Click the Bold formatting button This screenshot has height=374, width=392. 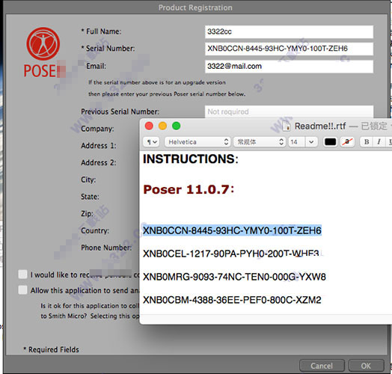tap(367, 142)
